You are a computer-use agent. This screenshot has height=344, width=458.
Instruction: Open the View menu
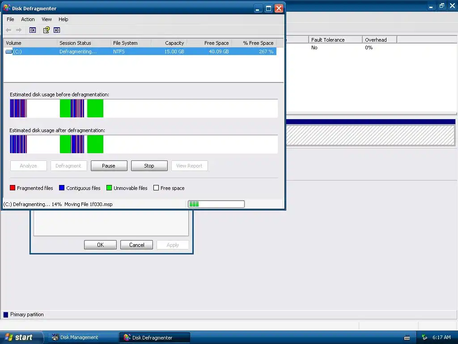47,19
